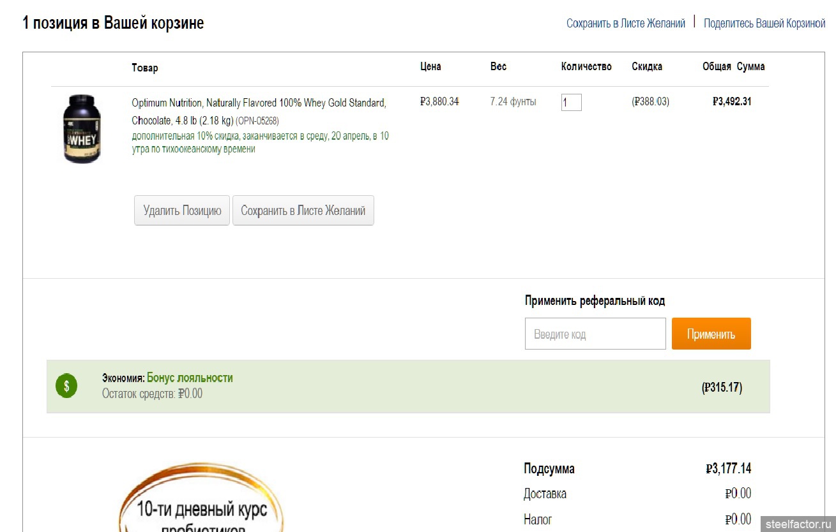This screenshot has width=836, height=532.
Task: Select the subtotal value ₽3,177.14
Action: (729, 469)
